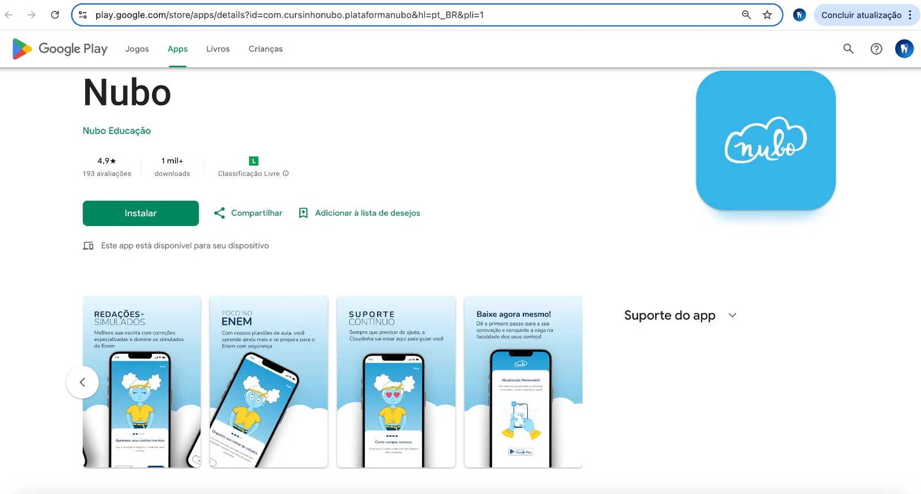Click the Google Play logo
This screenshot has height=494, width=921.
(x=60, y=49)
